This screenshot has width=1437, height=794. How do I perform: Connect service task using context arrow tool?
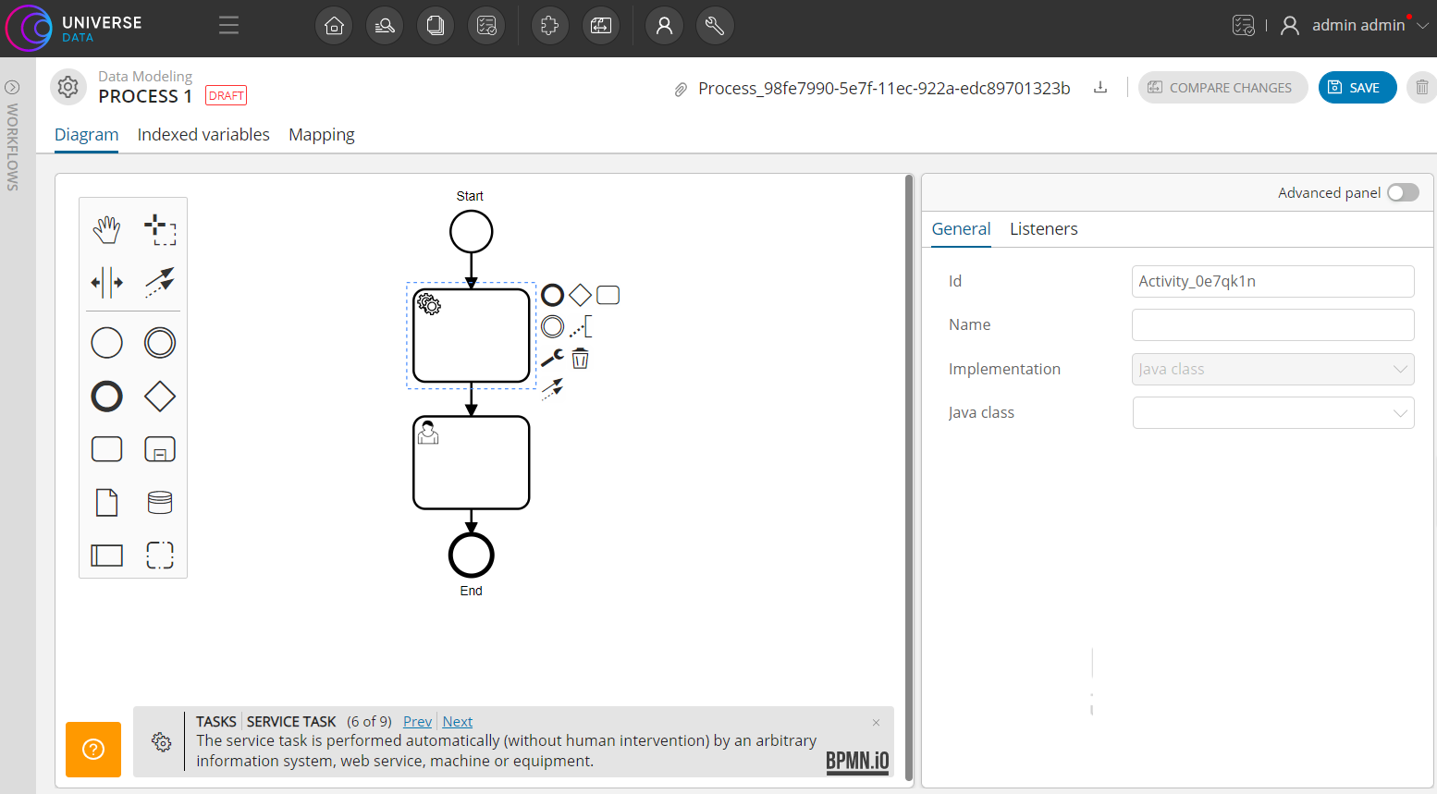click(x=552, y=389)
